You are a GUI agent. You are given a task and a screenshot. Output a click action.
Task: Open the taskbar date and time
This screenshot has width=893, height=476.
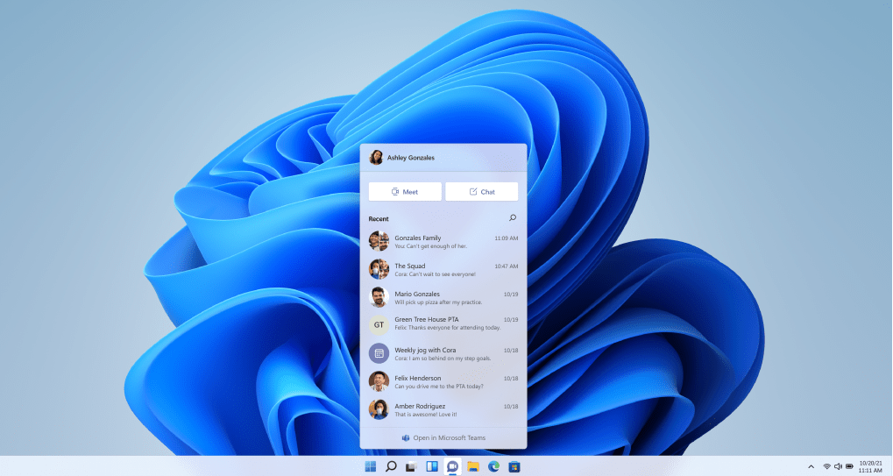click(870, 466)
